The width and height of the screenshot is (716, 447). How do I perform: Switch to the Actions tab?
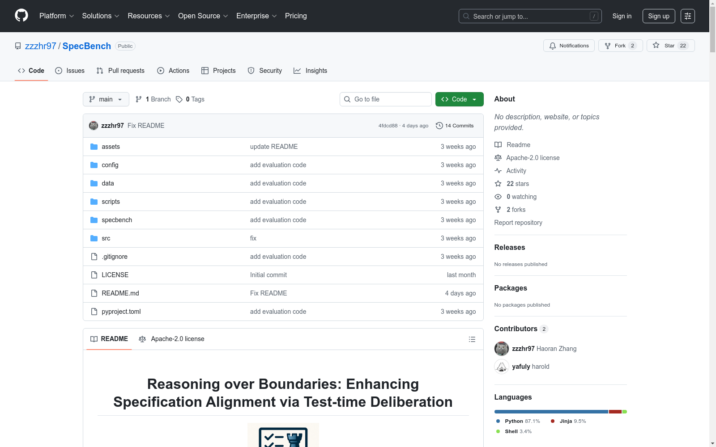coord(173,71)
